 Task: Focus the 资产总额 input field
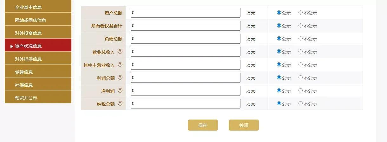tap(186, 13)
